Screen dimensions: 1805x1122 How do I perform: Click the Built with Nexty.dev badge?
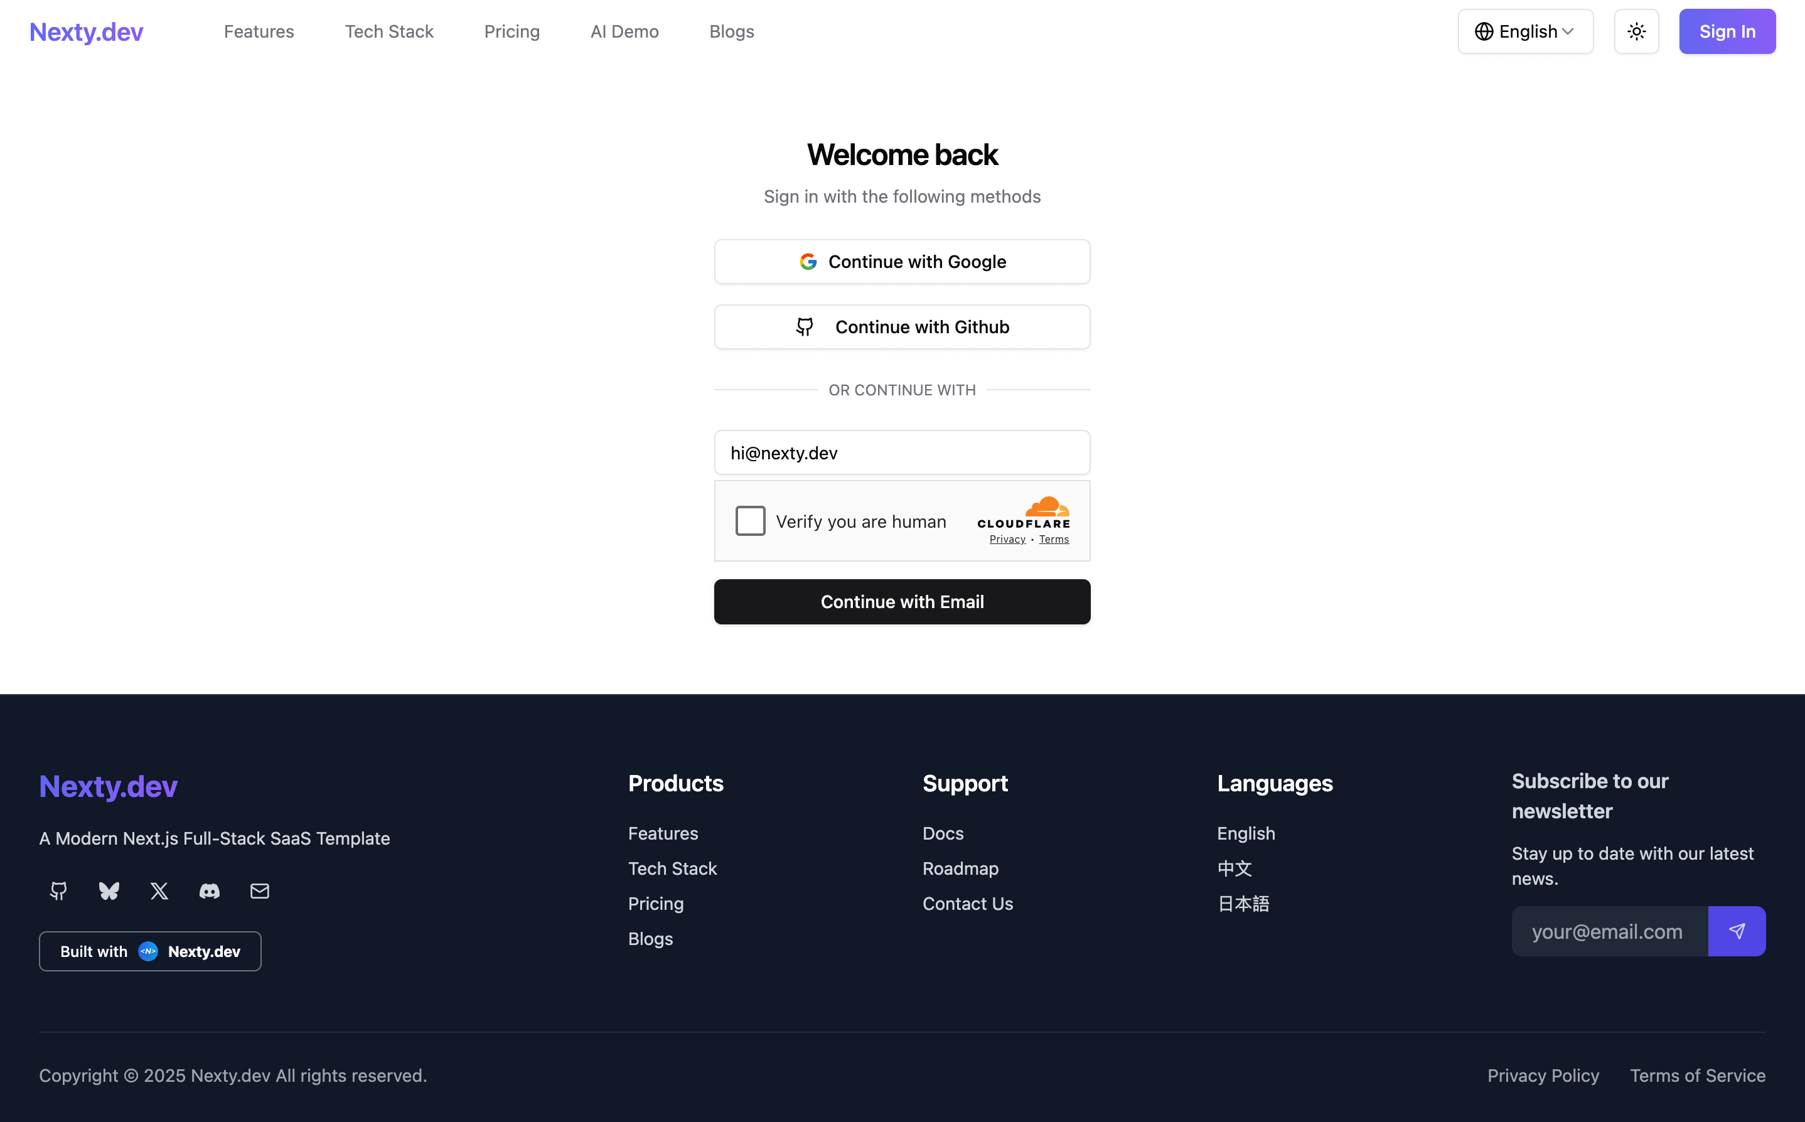(x=150, y=951)
